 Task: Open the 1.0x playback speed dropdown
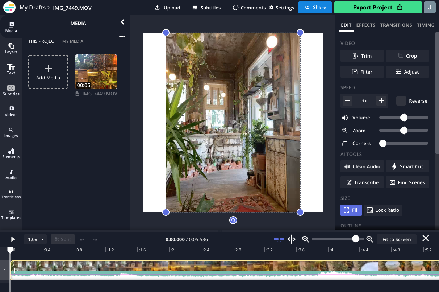point(35,239)
